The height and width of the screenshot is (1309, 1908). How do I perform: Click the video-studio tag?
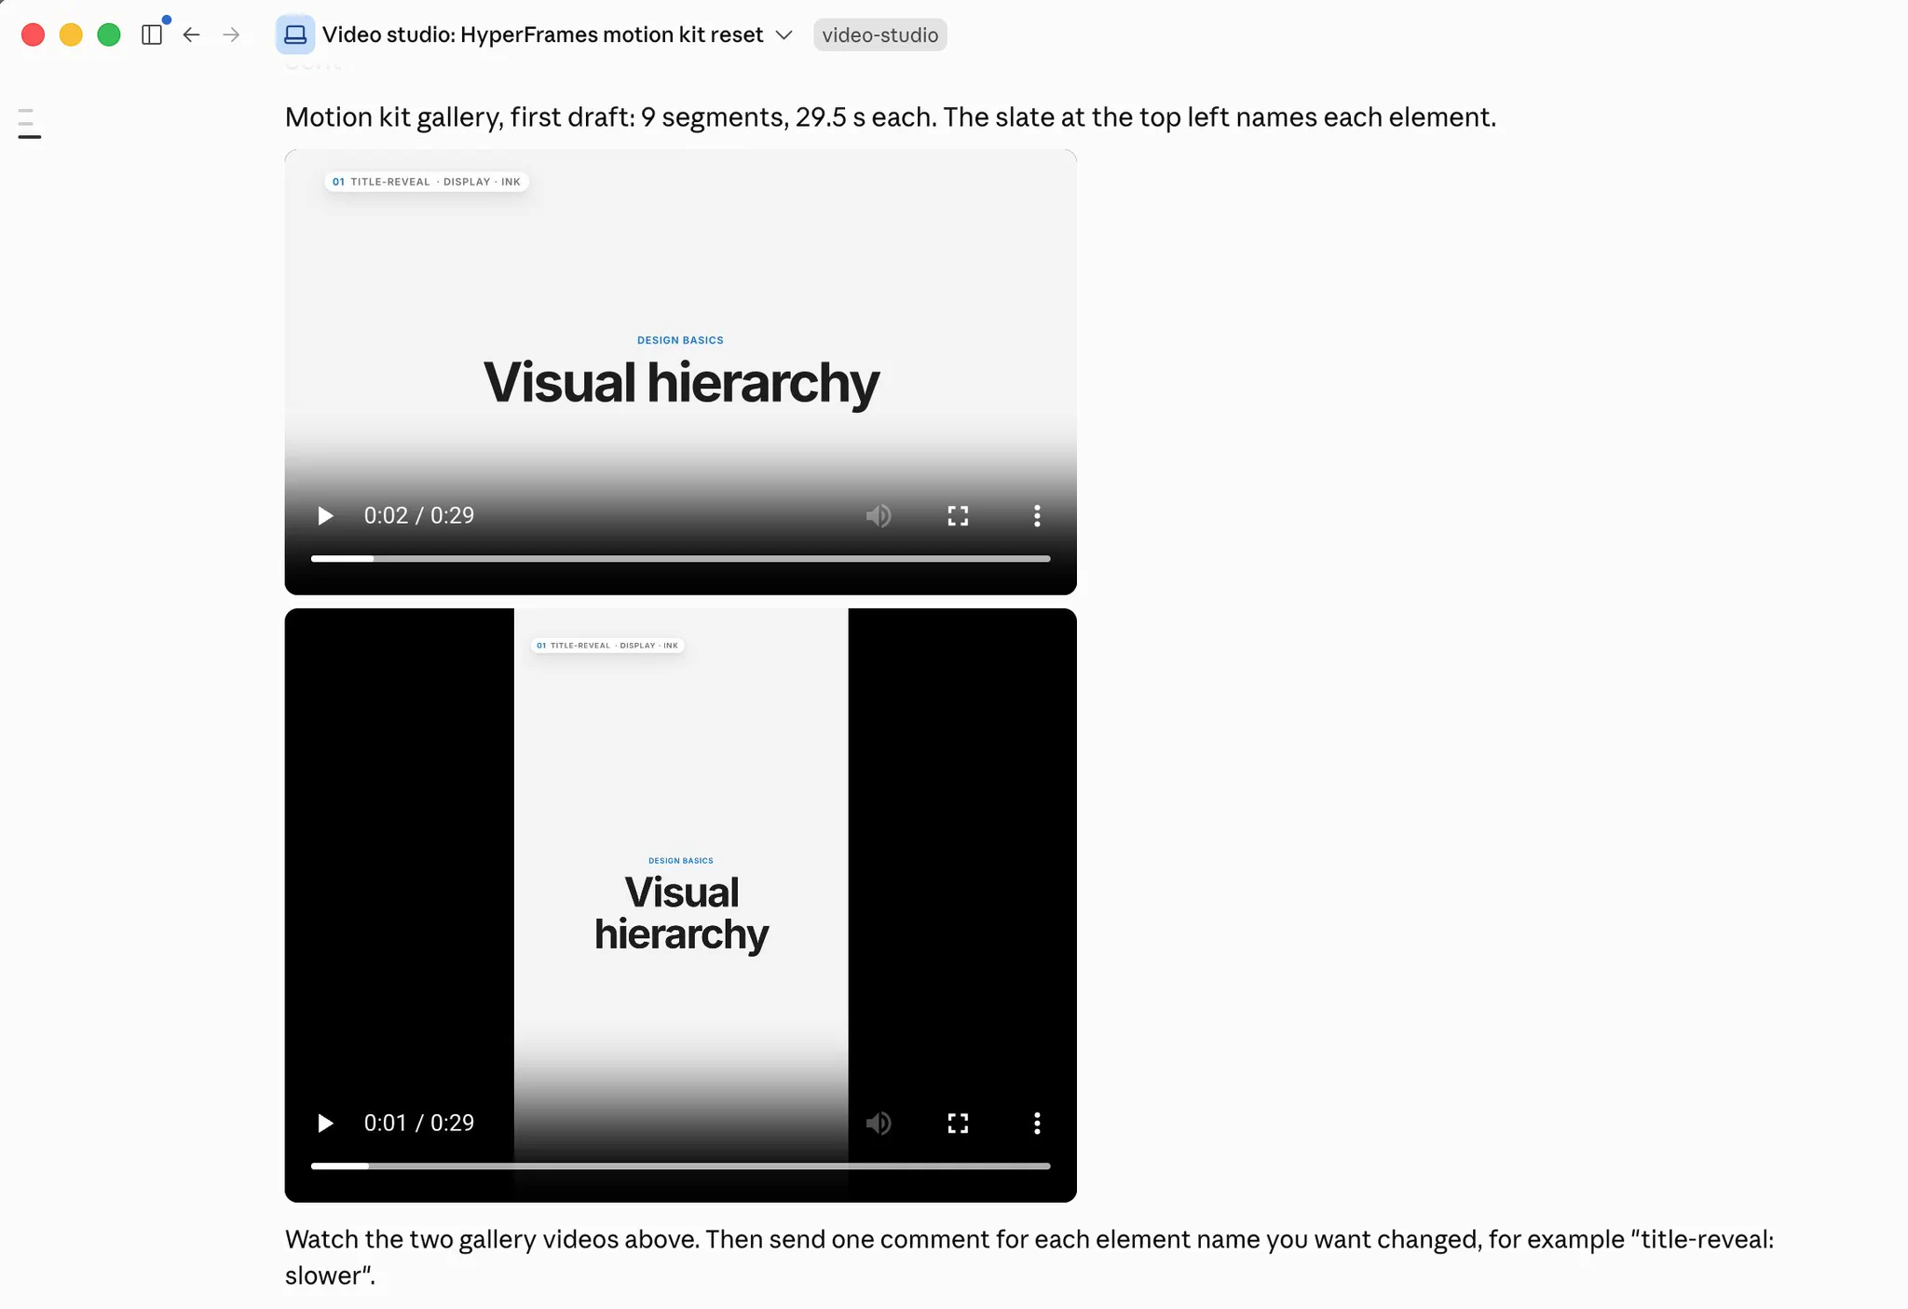pyautogui.click(x=879, y=34)
